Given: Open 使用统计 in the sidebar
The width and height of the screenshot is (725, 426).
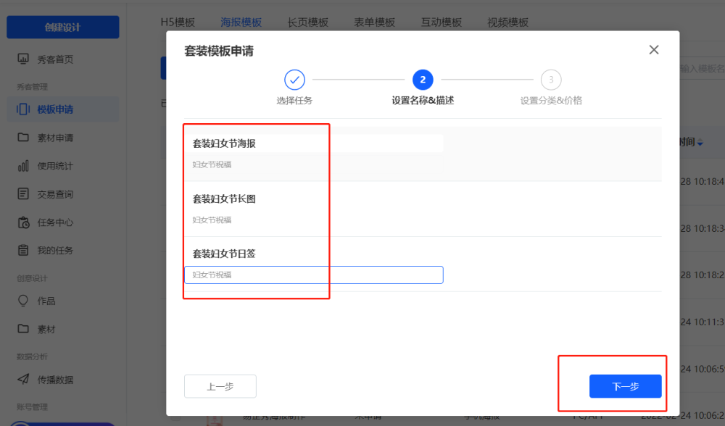Looking at the screenshot, I should point(55,166).
